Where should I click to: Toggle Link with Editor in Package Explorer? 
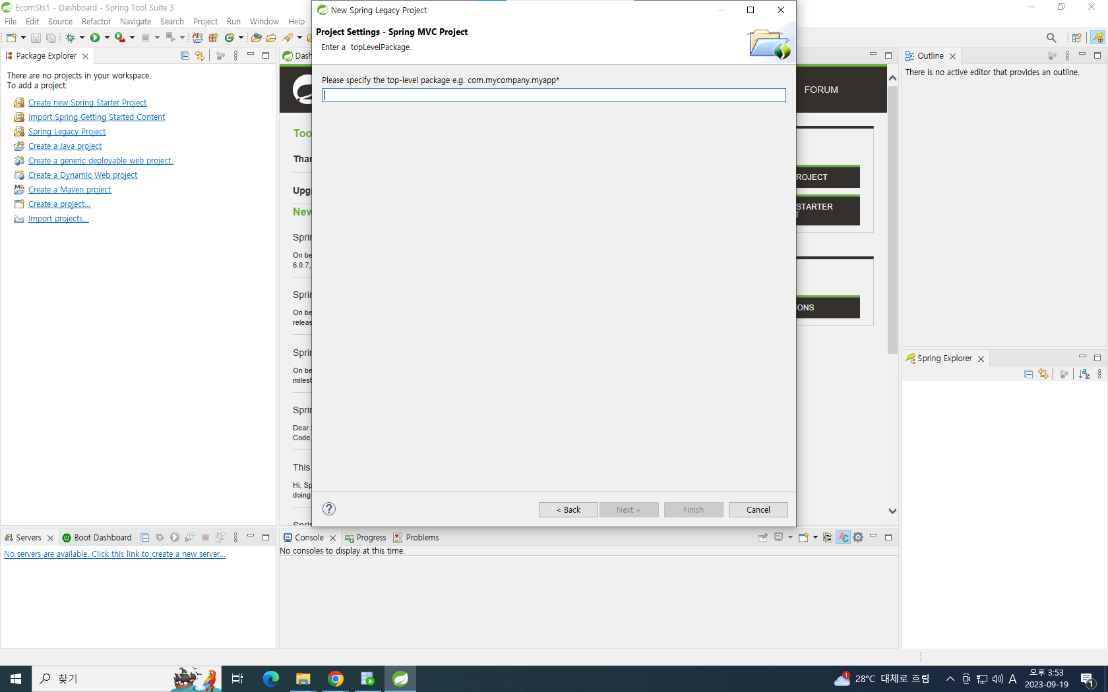coord(200,56)
